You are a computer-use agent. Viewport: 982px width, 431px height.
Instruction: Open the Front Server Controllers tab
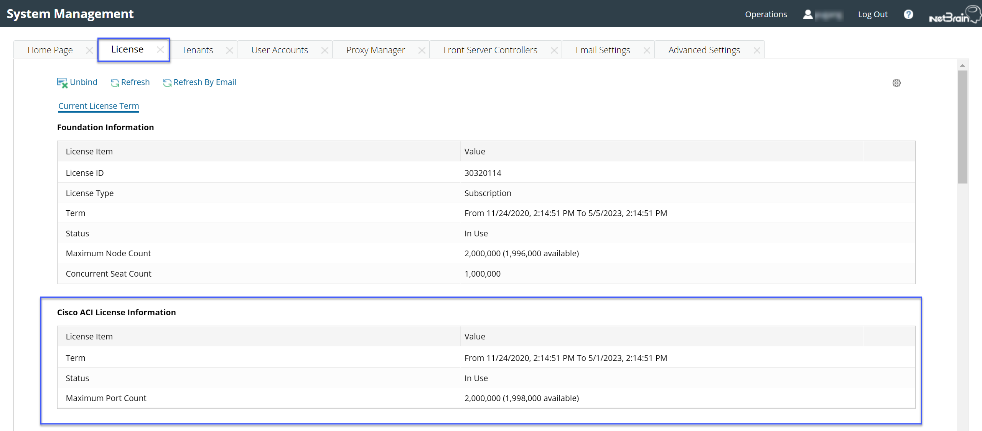click(490, 50)
